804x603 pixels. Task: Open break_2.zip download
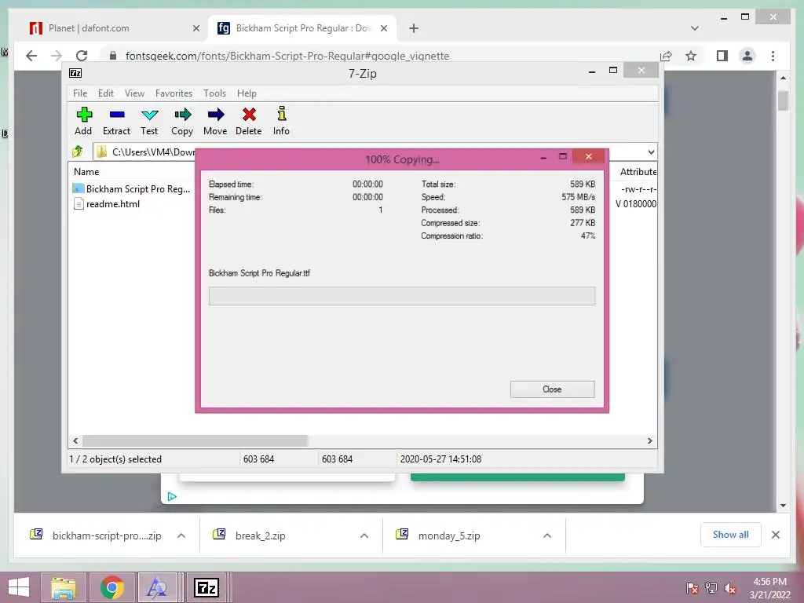(250, 535)
